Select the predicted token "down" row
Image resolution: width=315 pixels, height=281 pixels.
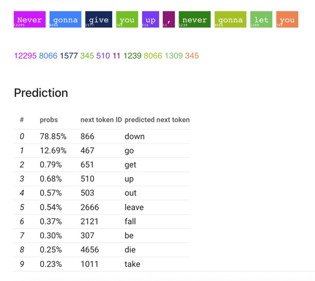tap(134, 136)
